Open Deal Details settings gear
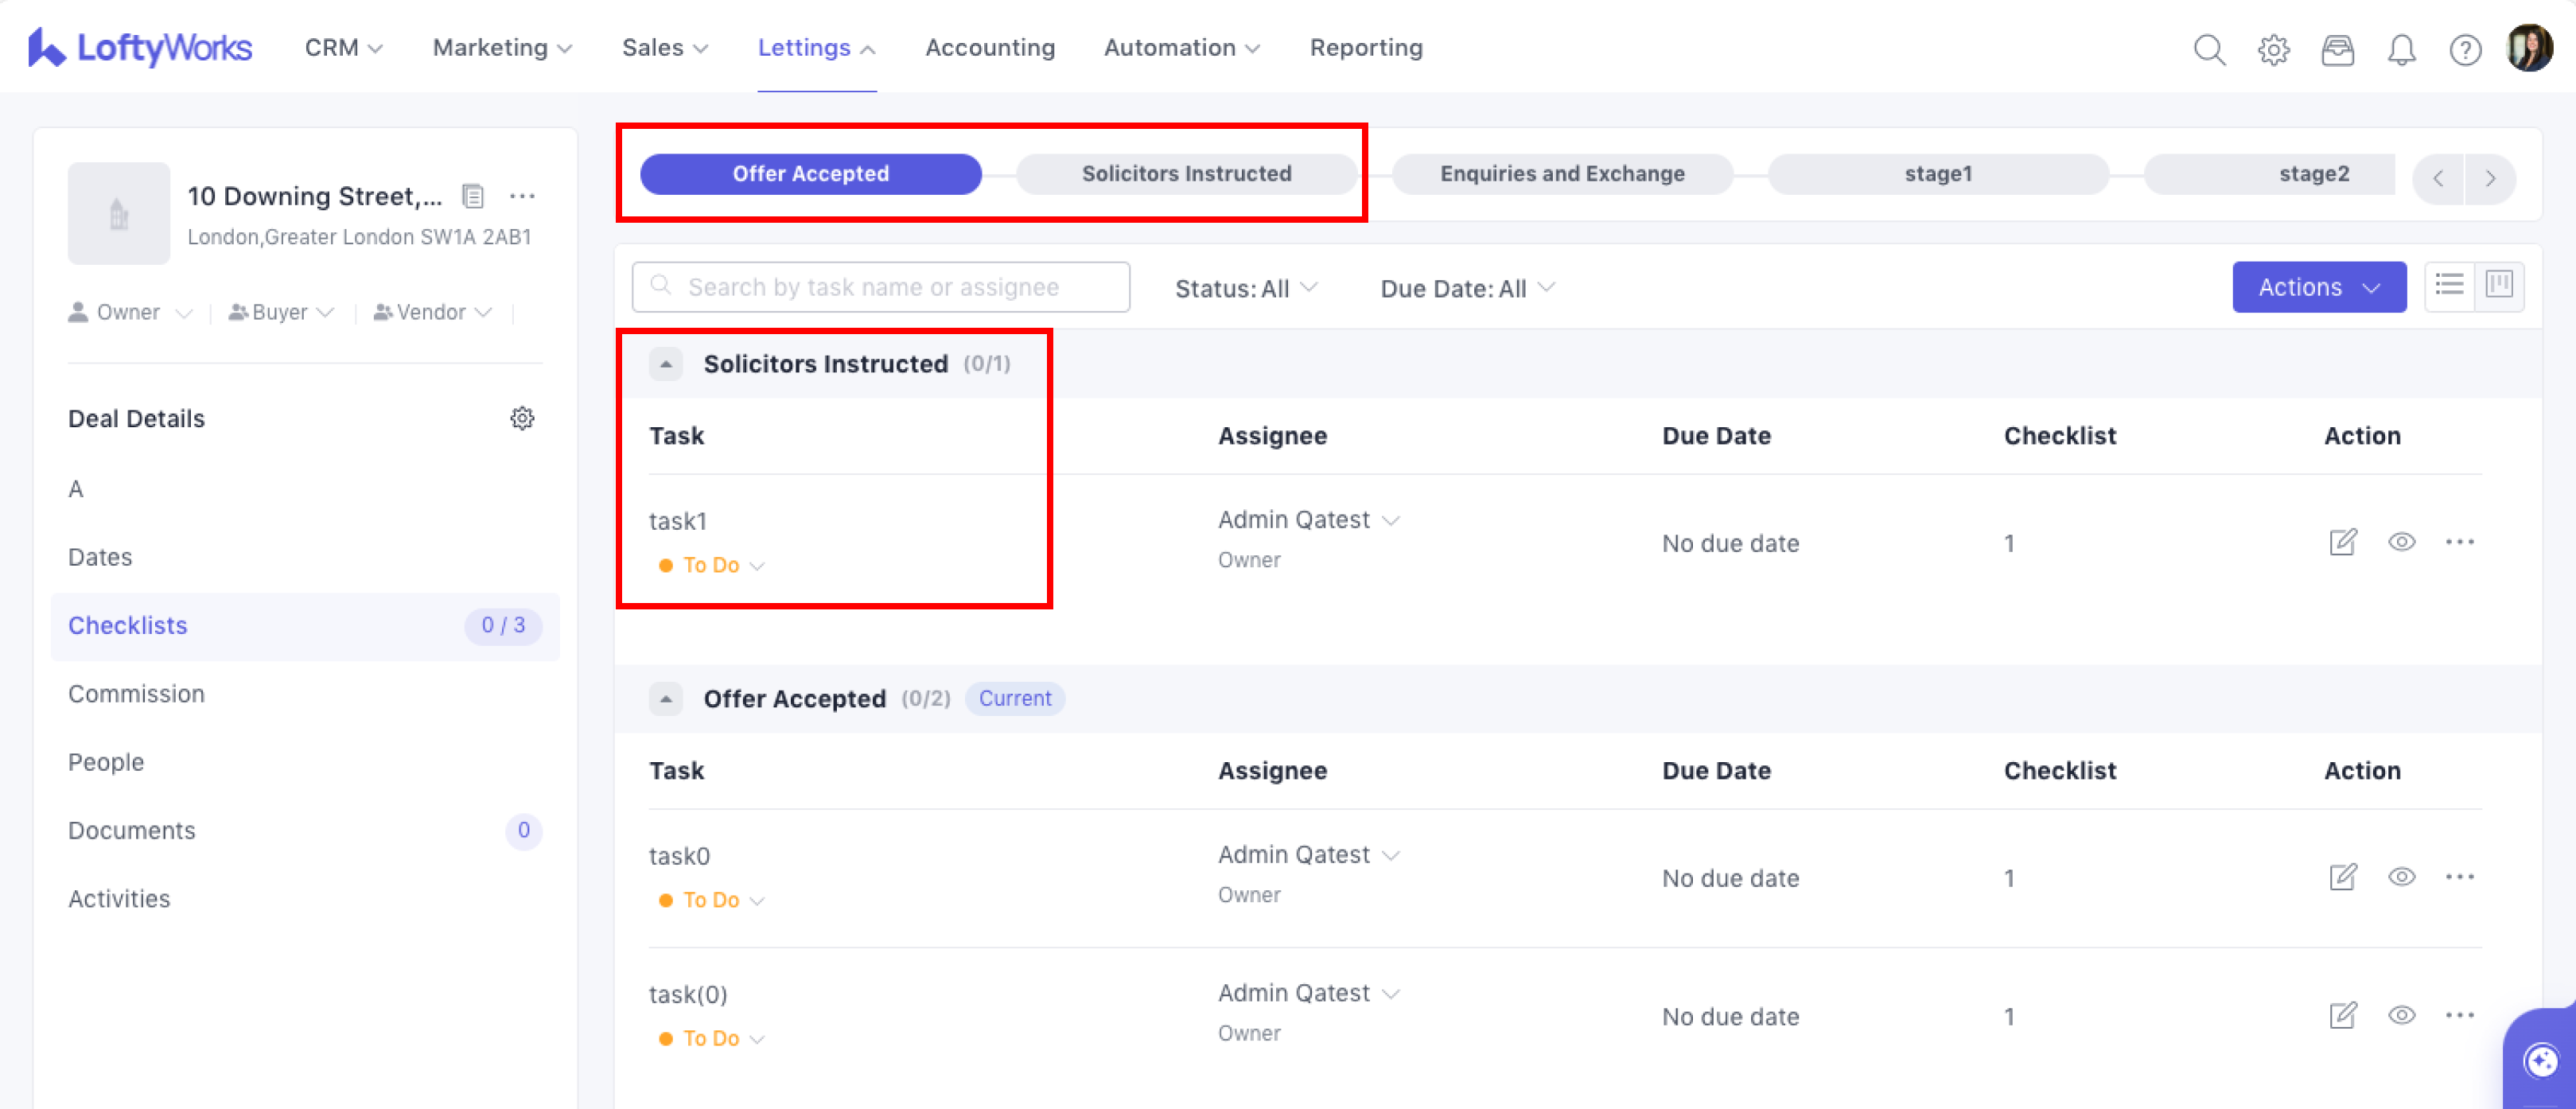2576x1109 pixels. tap(522, 418)
